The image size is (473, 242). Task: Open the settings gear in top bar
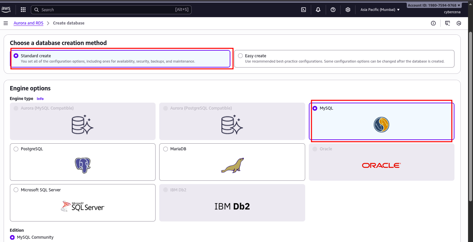[348, 10]
